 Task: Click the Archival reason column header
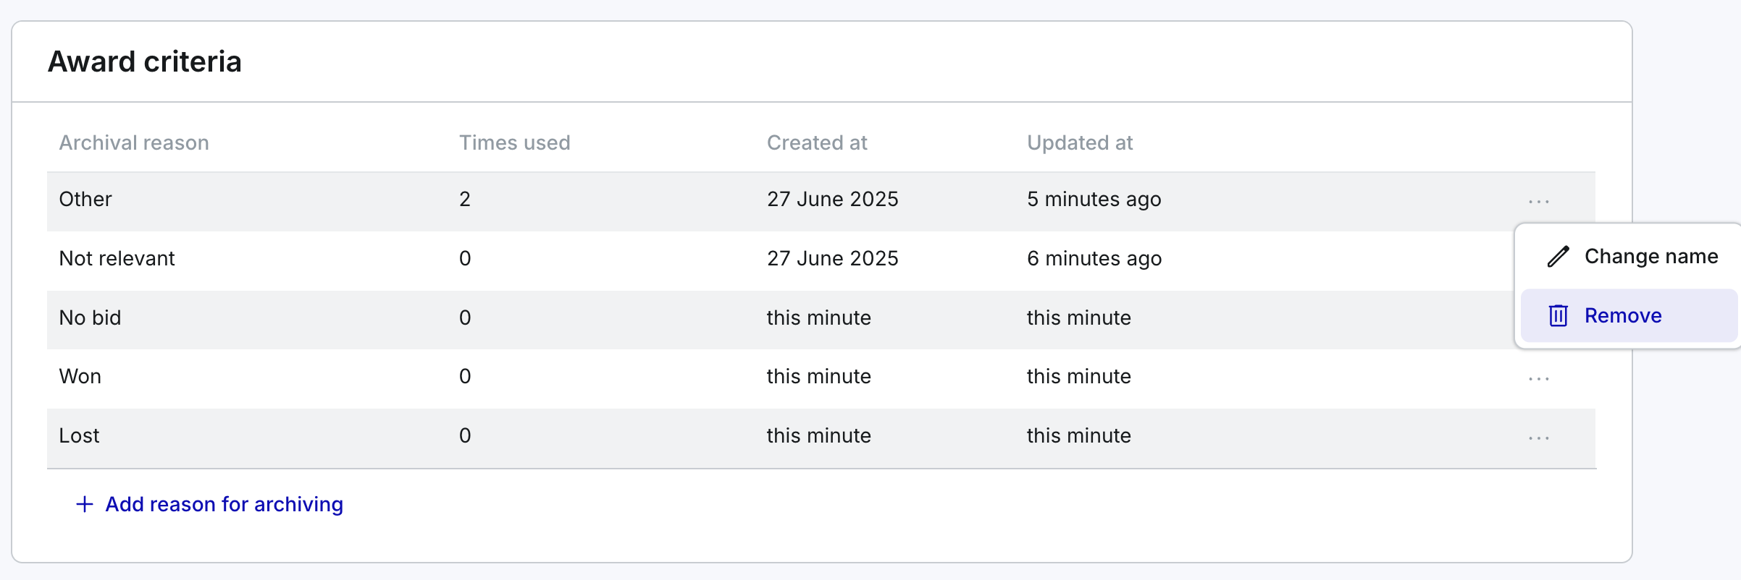[134, 142]
